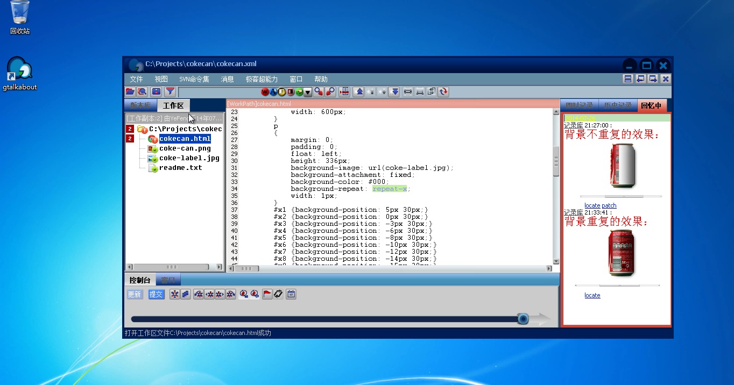The height and width of the screenshot is (385, 734).
Task: Click the code editor horizontal scrollbar thumb
Action: tap(246, 268)
